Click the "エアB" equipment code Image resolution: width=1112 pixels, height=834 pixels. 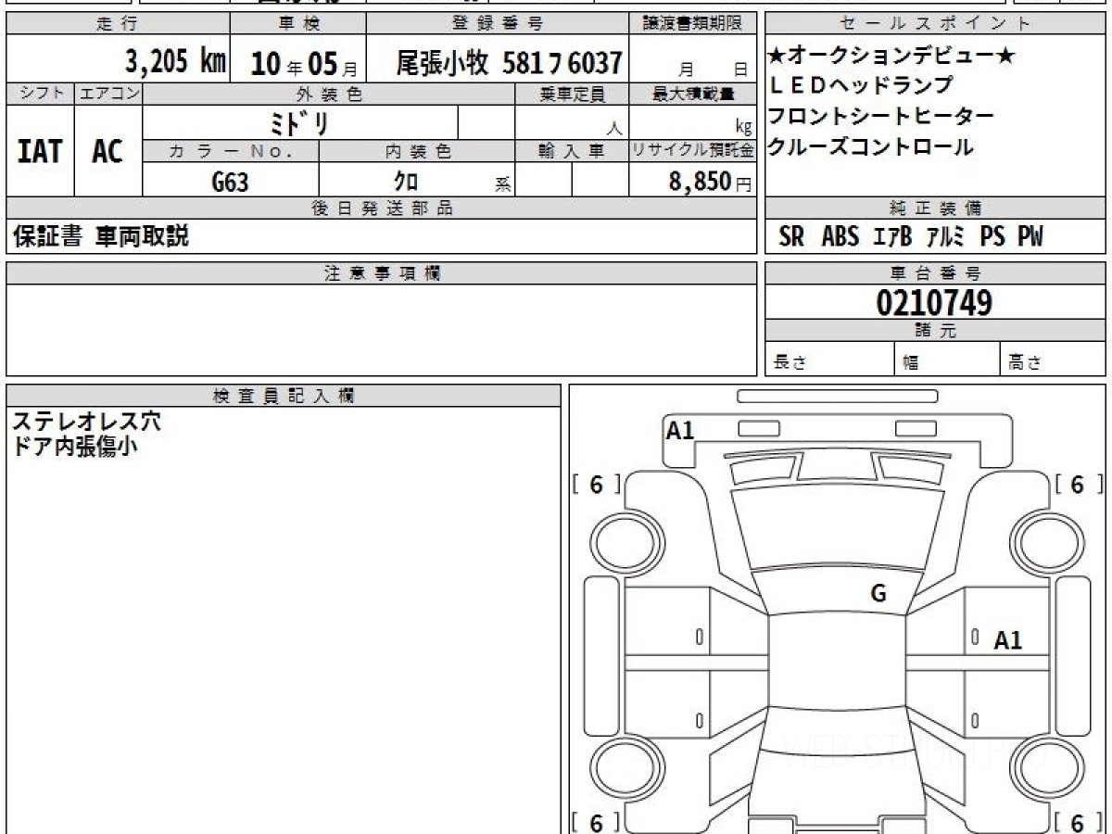click(893, 237)
